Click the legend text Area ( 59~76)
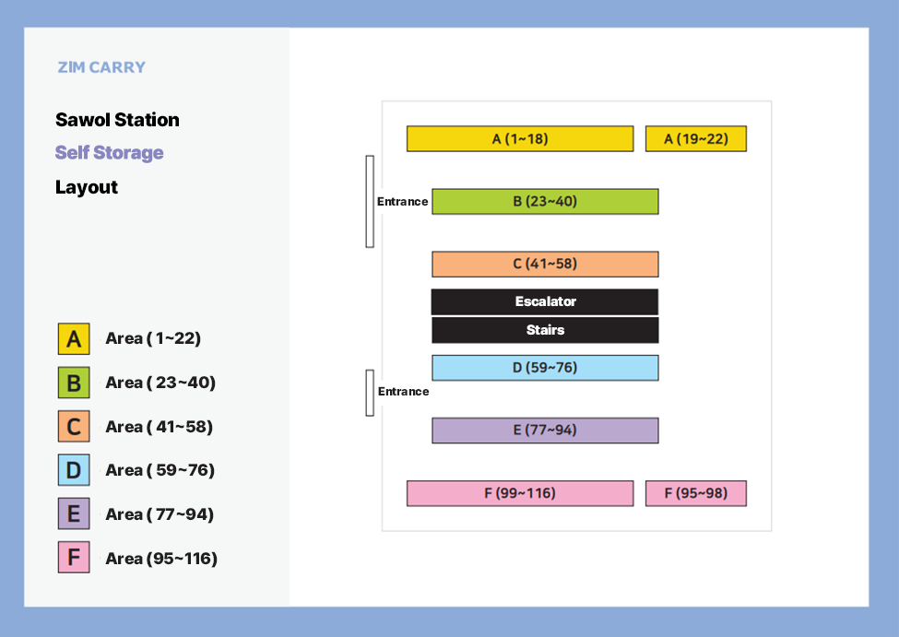This screenshot has height=637, width=899. click(x=160, y=470)
